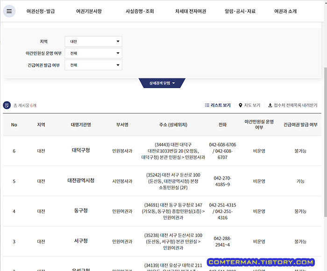The width and height of the screenshot is (327, 271).
Task: Open the 여권신청·발급 menu
Action: [x=41, y=11]
